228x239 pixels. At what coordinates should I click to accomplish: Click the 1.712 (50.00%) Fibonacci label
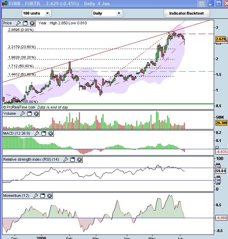coord(21,66)
